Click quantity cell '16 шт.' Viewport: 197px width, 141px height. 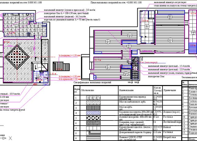point(157,117)
